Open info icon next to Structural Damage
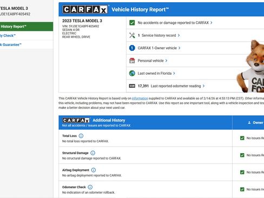Viewport: 264px width, 198px height. [93, 153]
